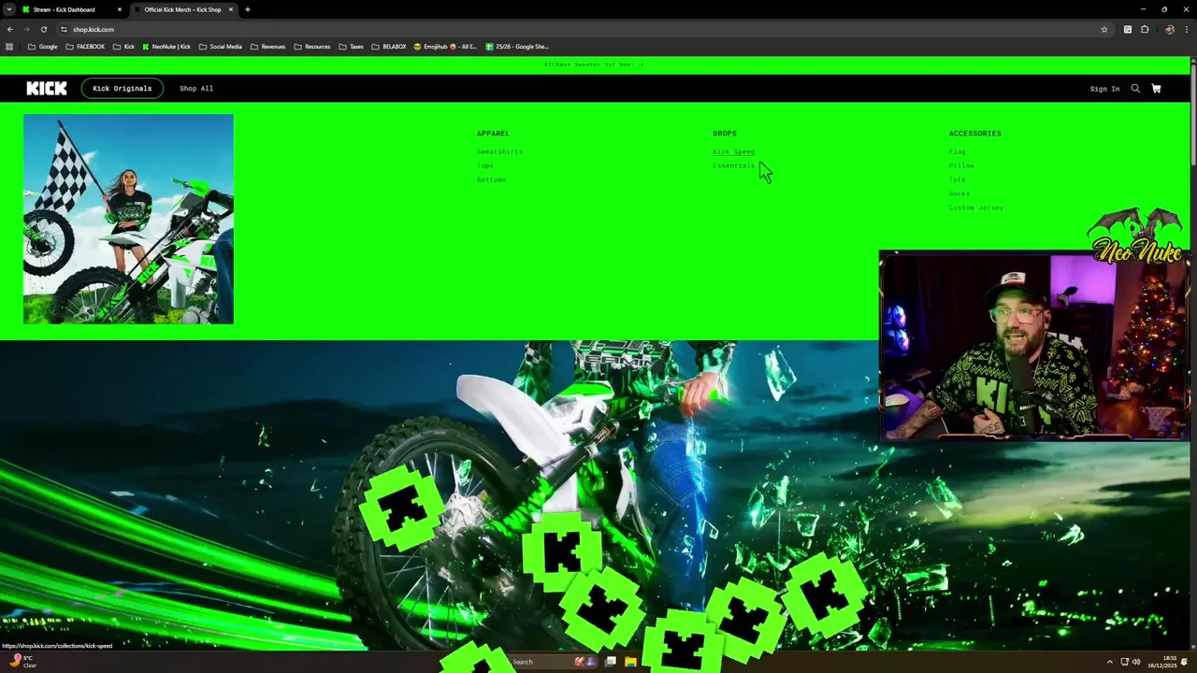Screen dimensions: 1197x673
Task: Open the Pillow accessory link
Action: click(961, 165)
